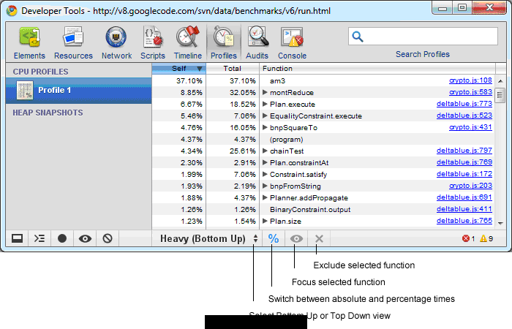The height and width of the screenshot is (329, 512).
Task: Open link deltablue.js:769
Action: 464,162
